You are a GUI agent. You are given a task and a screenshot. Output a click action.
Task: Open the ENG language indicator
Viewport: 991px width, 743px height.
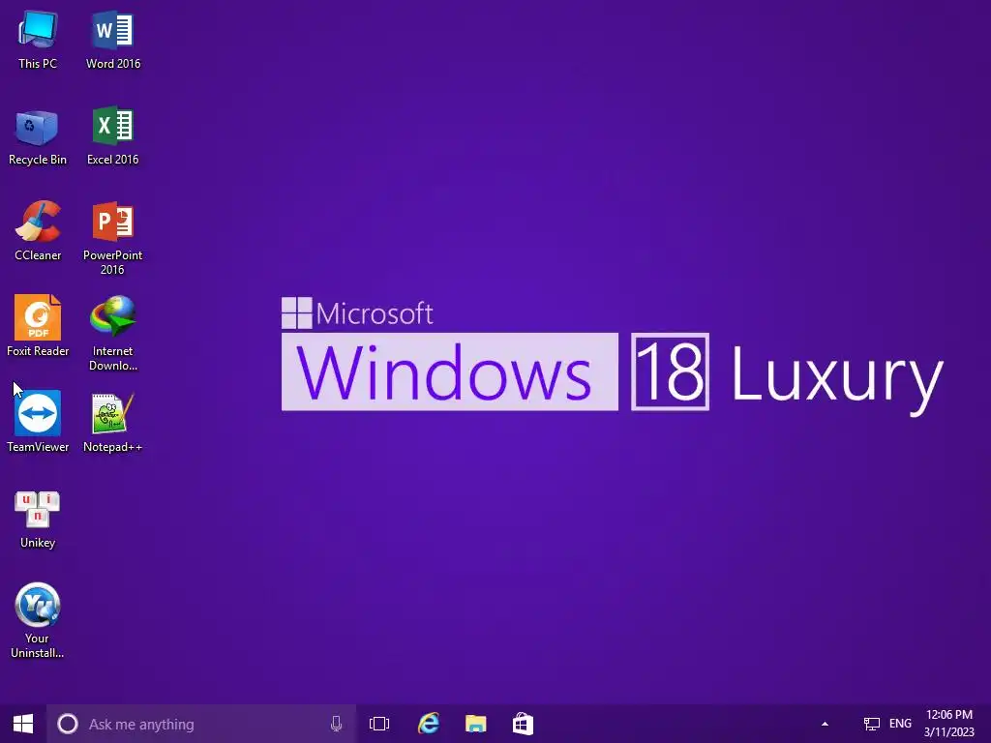click(x=900, y=724)
